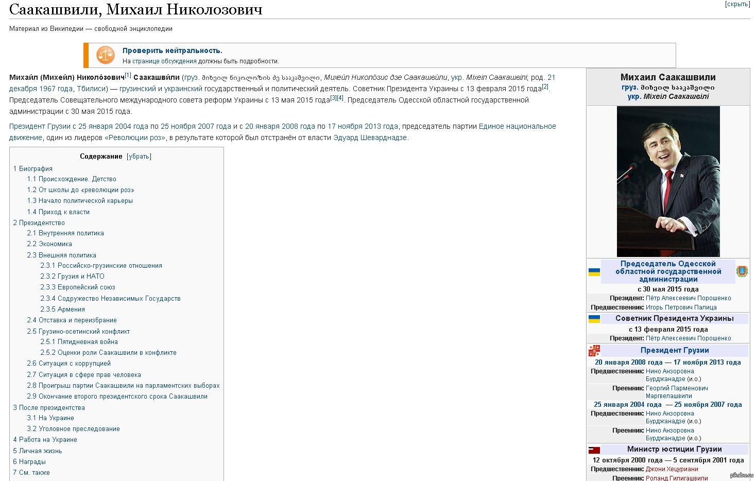Open 2.3 Внешняя политика section
The width and height of the screenshot is (756, 481).
click(x=61, y=255)
